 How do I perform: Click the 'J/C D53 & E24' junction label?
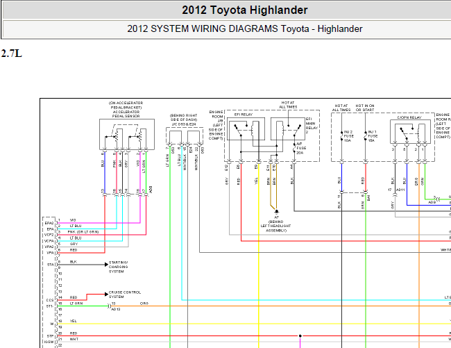[184, 124]
